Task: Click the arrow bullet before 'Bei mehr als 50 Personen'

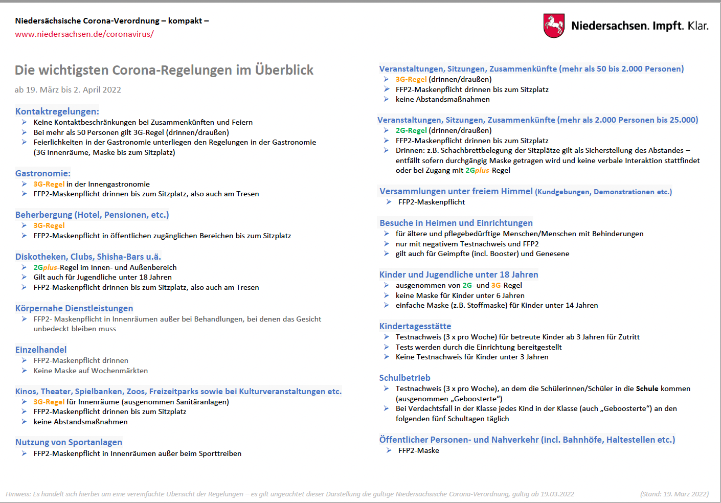Action: (x=24, y=132)
